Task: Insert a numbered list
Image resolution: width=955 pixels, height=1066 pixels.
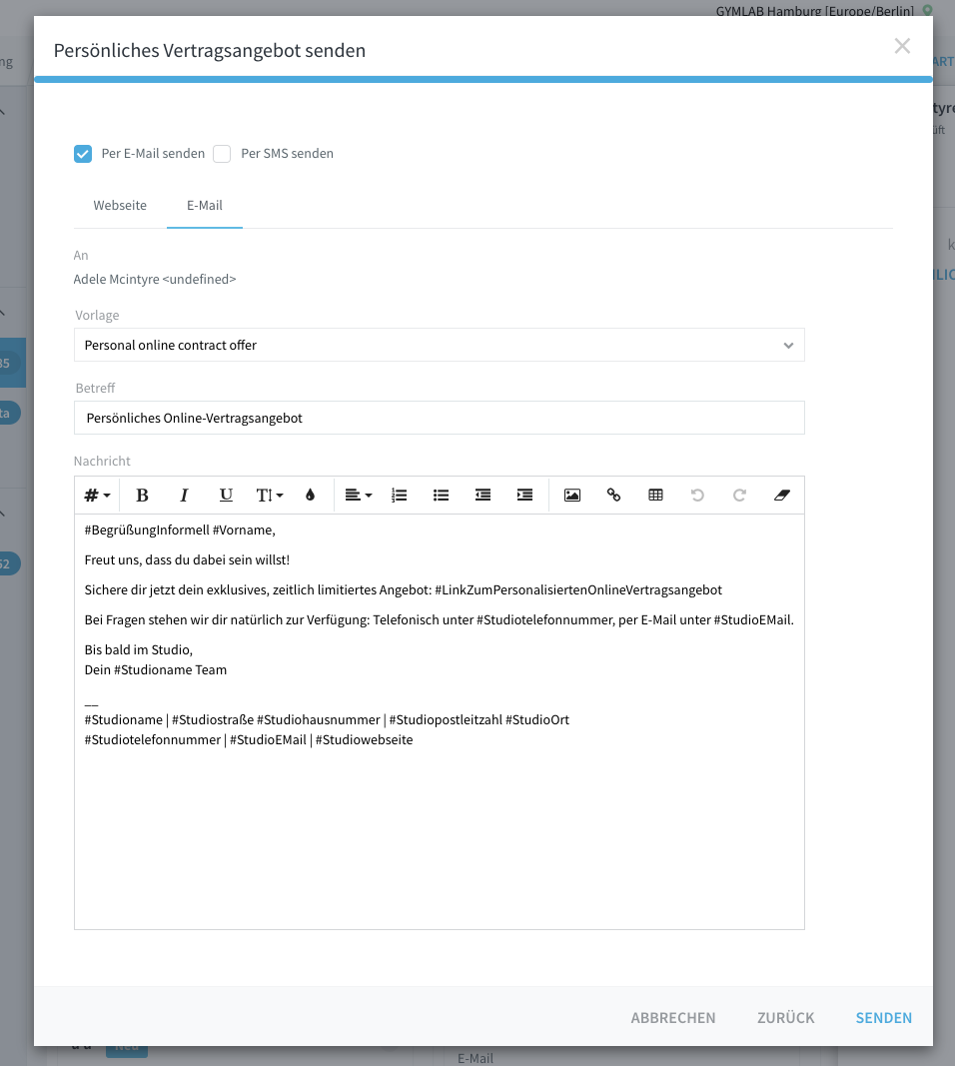Action: (x=399, y=495)
